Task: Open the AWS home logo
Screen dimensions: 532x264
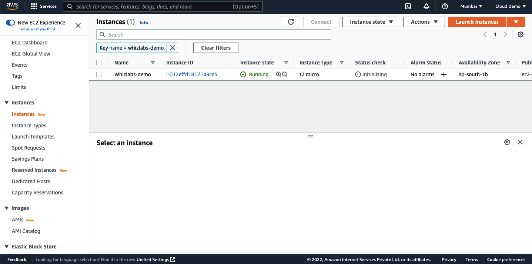Action: click(x=12, y=6)
